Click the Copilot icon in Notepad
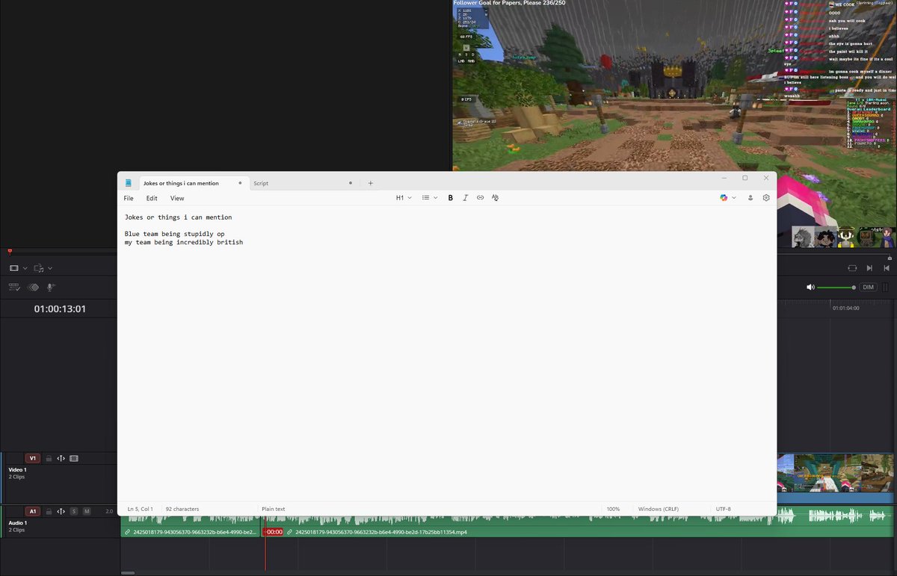897x576 pixels. click(724, 198)
